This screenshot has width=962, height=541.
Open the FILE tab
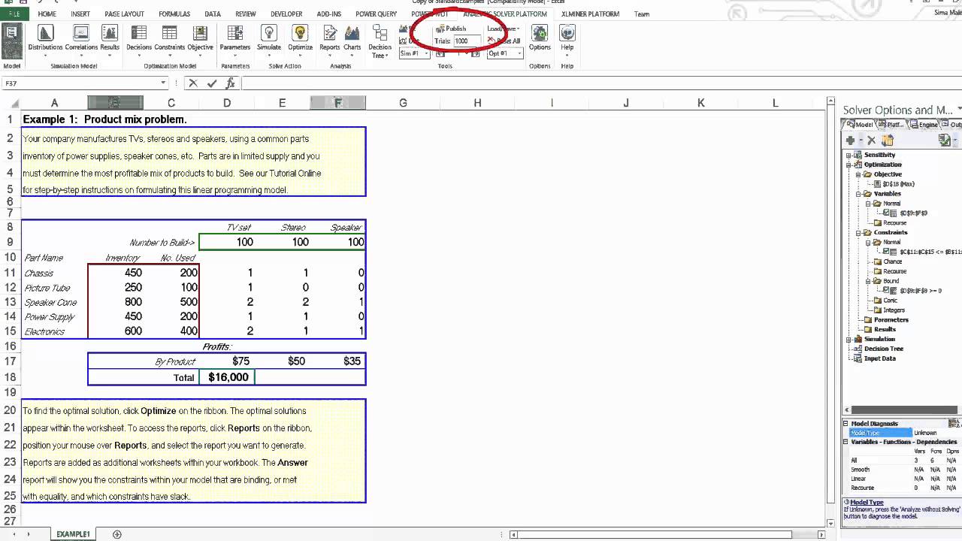[14, 14]
